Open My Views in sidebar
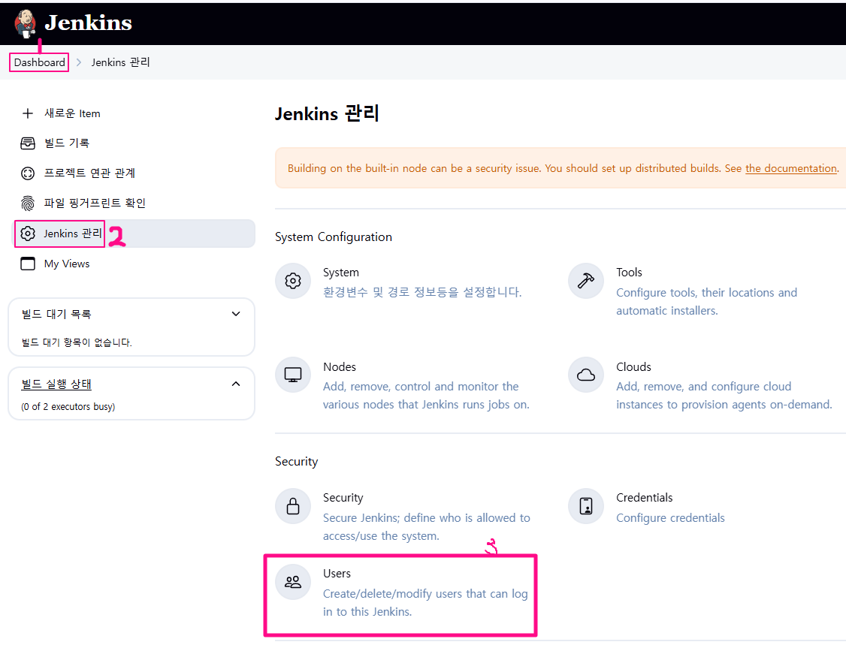Screen dimensions: 846x660 [67, 264]
